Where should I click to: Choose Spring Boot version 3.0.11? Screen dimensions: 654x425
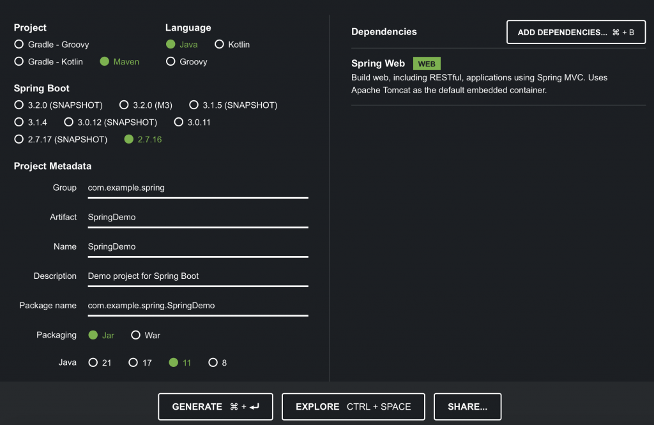192,122
